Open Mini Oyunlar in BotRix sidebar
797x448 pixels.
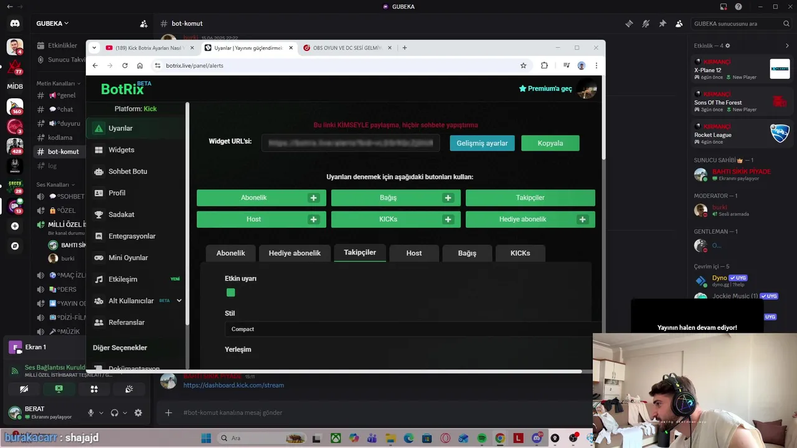point(136,258)
